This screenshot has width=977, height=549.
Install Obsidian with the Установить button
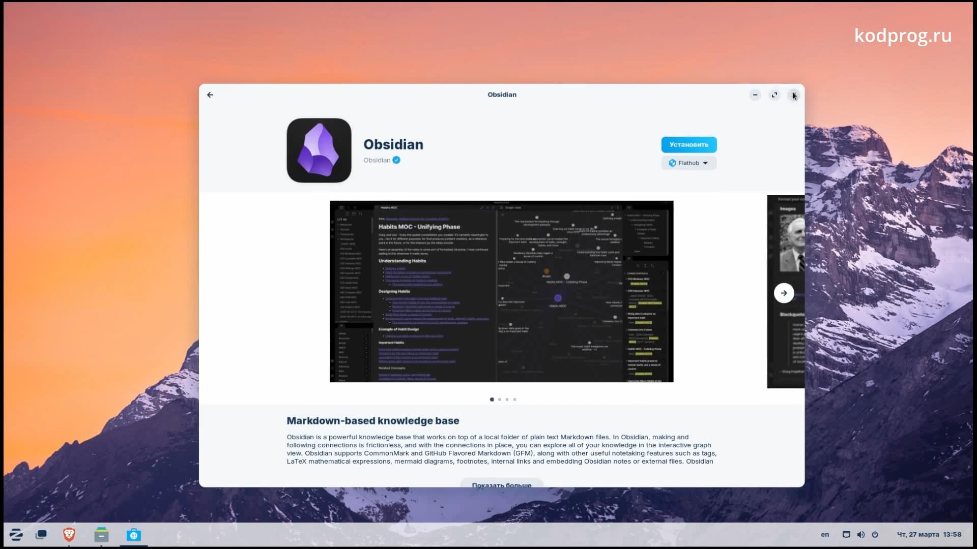(688, 145)
